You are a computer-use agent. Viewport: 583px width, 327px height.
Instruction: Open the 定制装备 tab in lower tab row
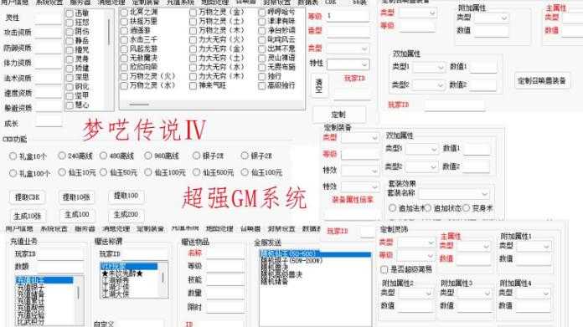(150, 229)
